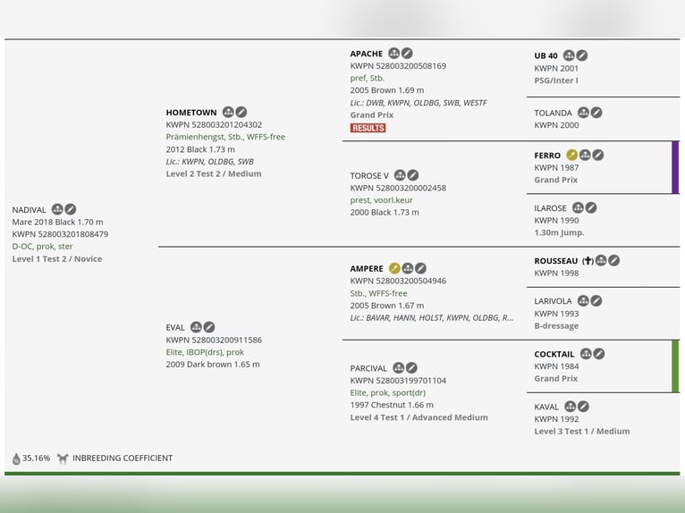The height and width of the screenshot is (513, 685).
Task: Click the cross symbol beside Rousseau
Action: pyautogui.click(x=588, y=261)
